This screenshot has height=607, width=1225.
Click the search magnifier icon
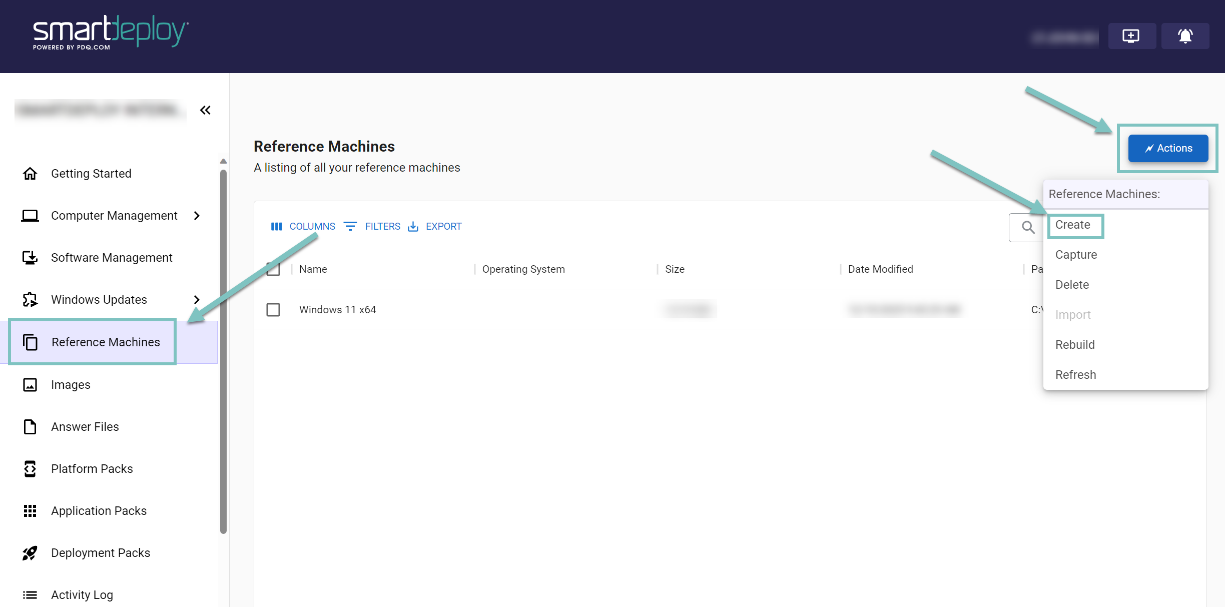point(1028,228)
